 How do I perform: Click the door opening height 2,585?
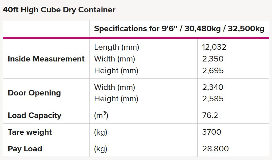[213, 99]
